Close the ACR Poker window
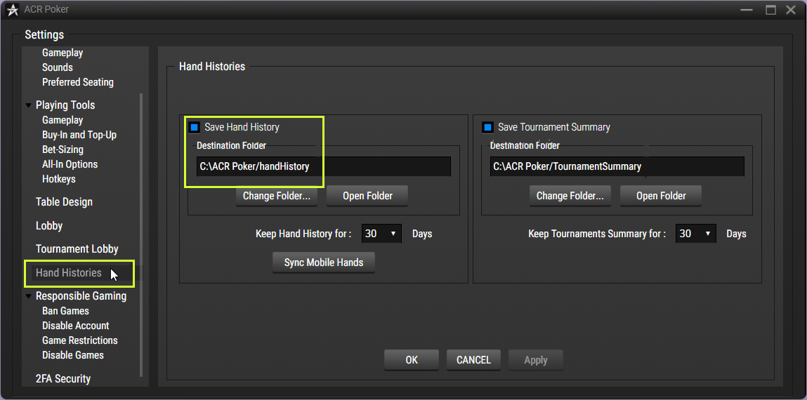Image resolution: width=807 pixels, height=400 pixels. [791, 10]
